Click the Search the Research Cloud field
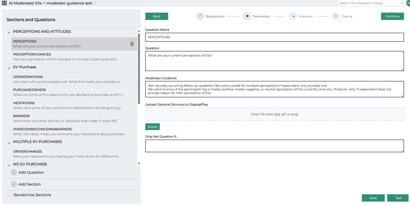The height and width of the screenshot is (206, 410). pyautogui.click(x=369, y=3)
